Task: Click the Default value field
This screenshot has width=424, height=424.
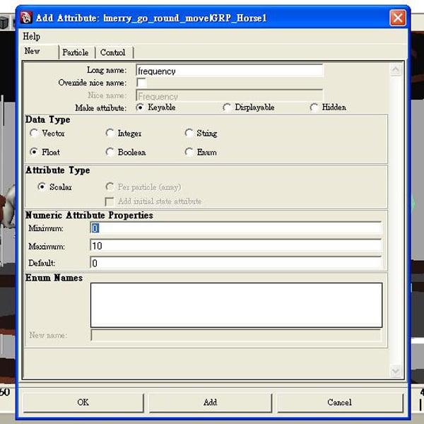Action: click(236, 263)
